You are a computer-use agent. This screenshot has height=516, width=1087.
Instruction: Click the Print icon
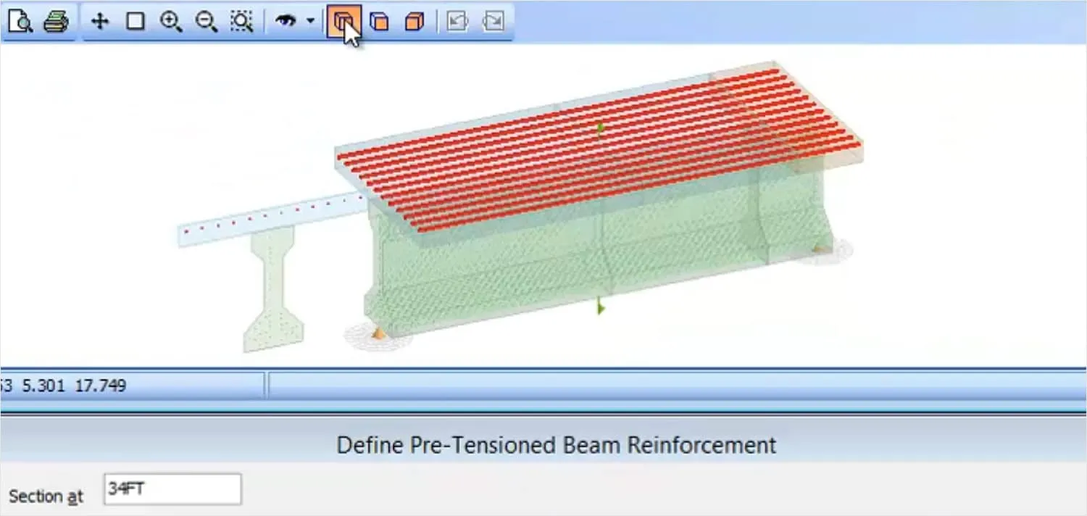tap(58, 22)
